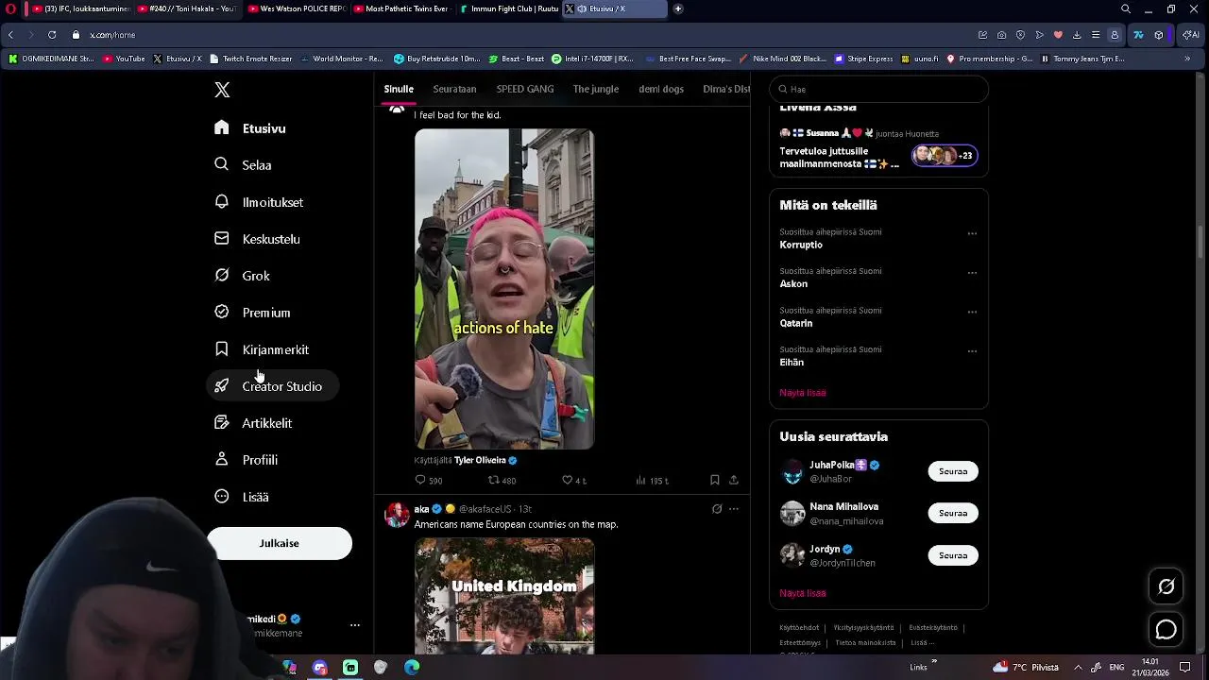
Task: Switch to demi dogs tab
Action: point(661,89)
